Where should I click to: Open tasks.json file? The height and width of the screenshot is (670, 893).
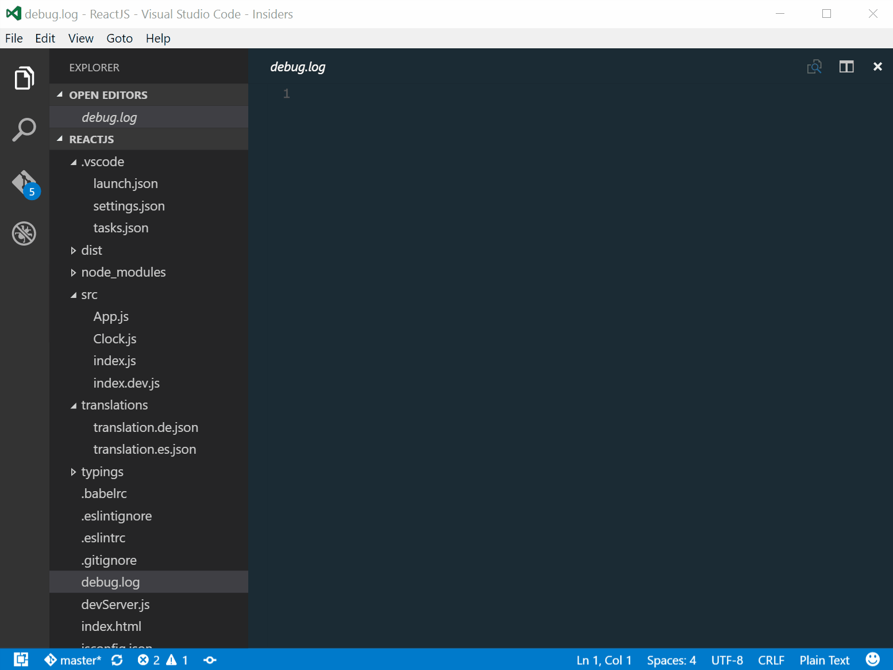149,228
